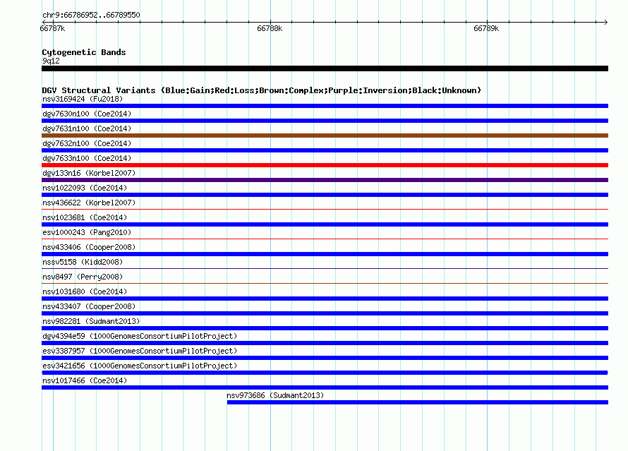The height and width of the screenshot is (451, 628).
Task: Click the nsv433406 (Cooper2008) label
Action: click(x=89, y=247)
